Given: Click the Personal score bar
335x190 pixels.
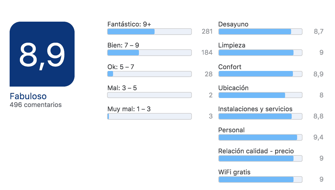Looking at the screenshot, I should click(x=260, y=137).
